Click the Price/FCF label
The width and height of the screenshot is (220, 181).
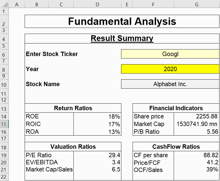(147, 163)
